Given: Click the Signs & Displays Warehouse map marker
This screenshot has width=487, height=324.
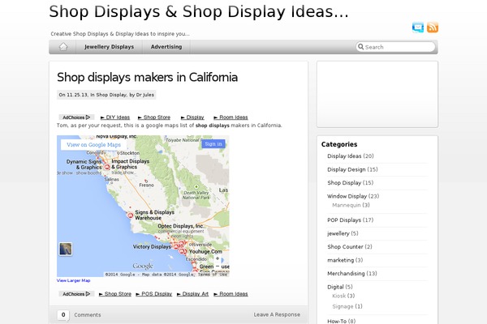Looking at the screenshot, I should tap(131, 215).
